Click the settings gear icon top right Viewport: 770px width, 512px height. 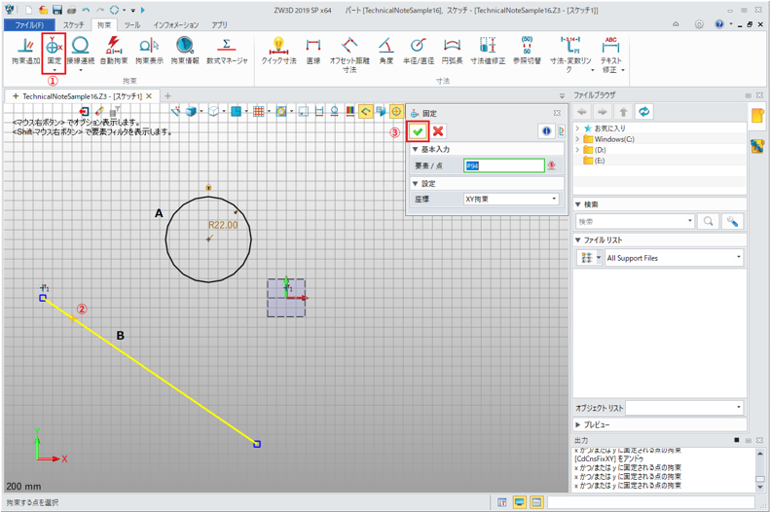coord(699,24)
